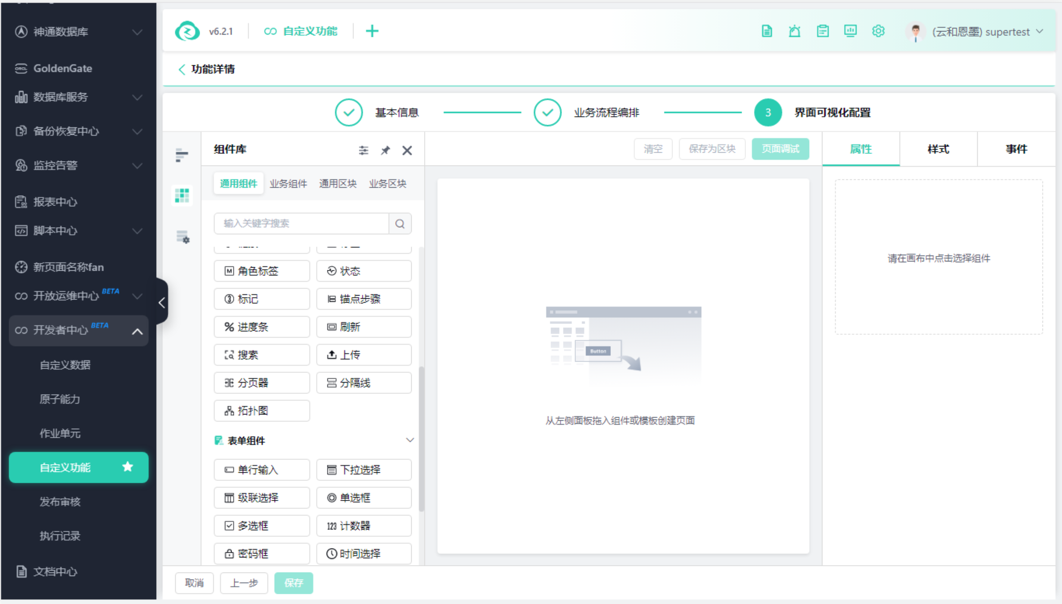Open the data source settings sidebar icon
1062x604 pixels.
click(x=183, y=237)
